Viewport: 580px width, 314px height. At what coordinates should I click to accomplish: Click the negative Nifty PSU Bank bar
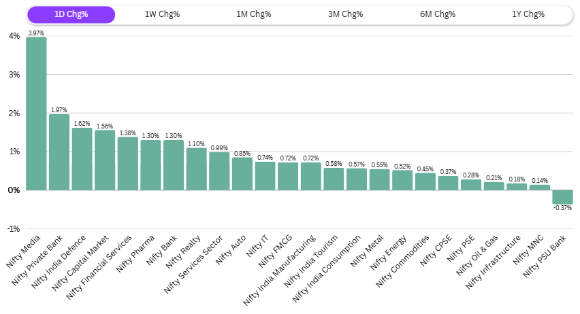pos(562,197)
